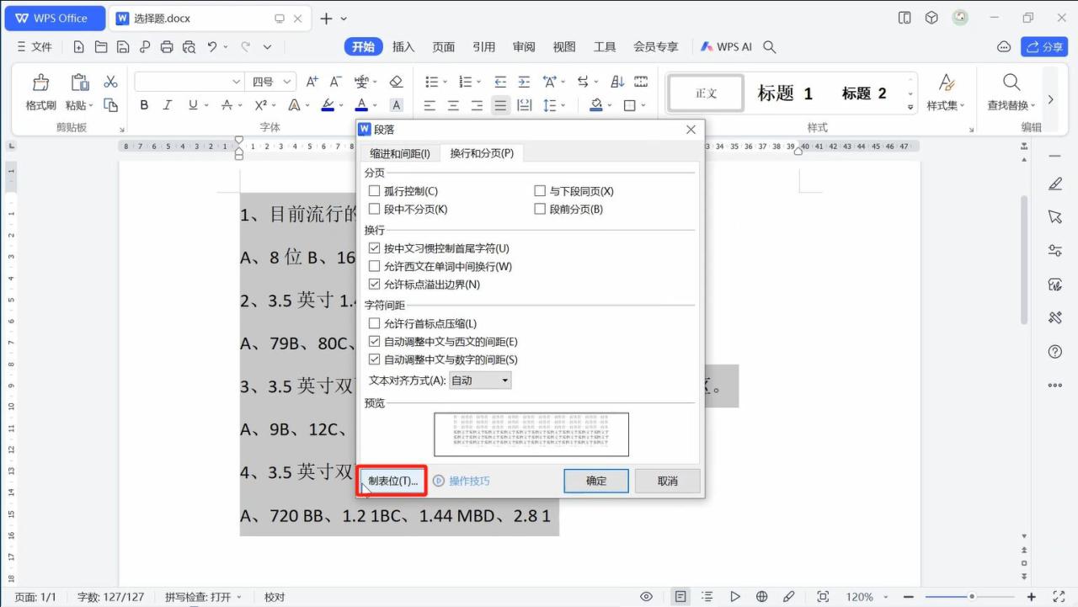Click the Search magnifier next to WPS AI
This screenshot has height=607, width=1078.
[769, 47]
